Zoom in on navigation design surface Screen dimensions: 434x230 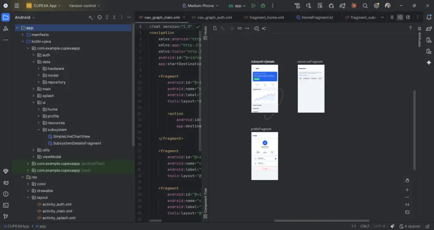(407, 190)
